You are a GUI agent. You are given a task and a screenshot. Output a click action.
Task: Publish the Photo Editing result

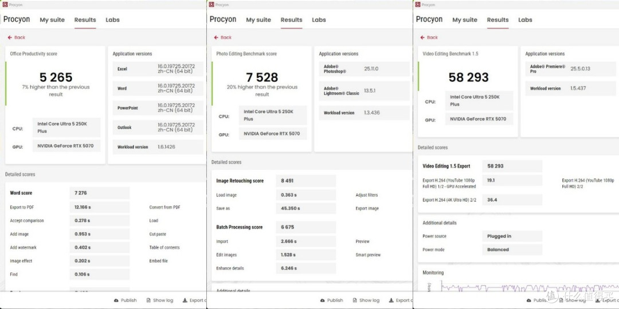pyautogui.click(x=332, y=300)
